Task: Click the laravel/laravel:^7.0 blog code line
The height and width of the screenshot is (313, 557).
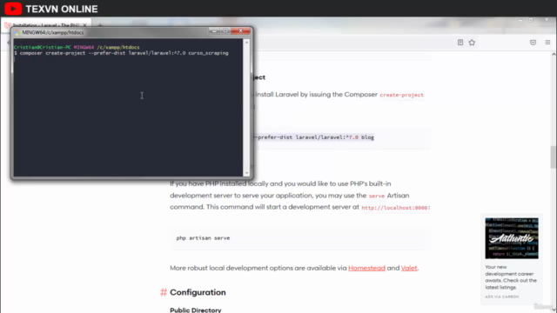Action: (313, 137)
